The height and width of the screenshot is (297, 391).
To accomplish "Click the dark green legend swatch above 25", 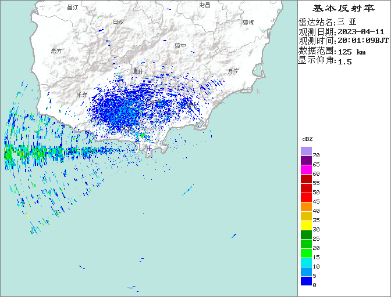I will click(x=306, y=234).
